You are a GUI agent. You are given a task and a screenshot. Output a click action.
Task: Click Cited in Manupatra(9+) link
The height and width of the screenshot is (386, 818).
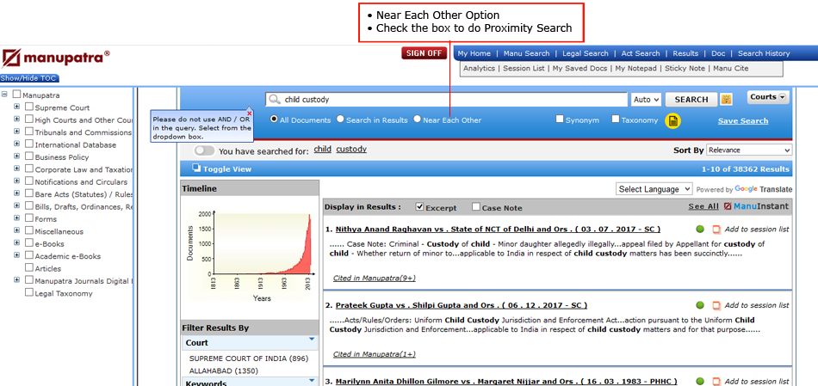(x=374, y=279)
